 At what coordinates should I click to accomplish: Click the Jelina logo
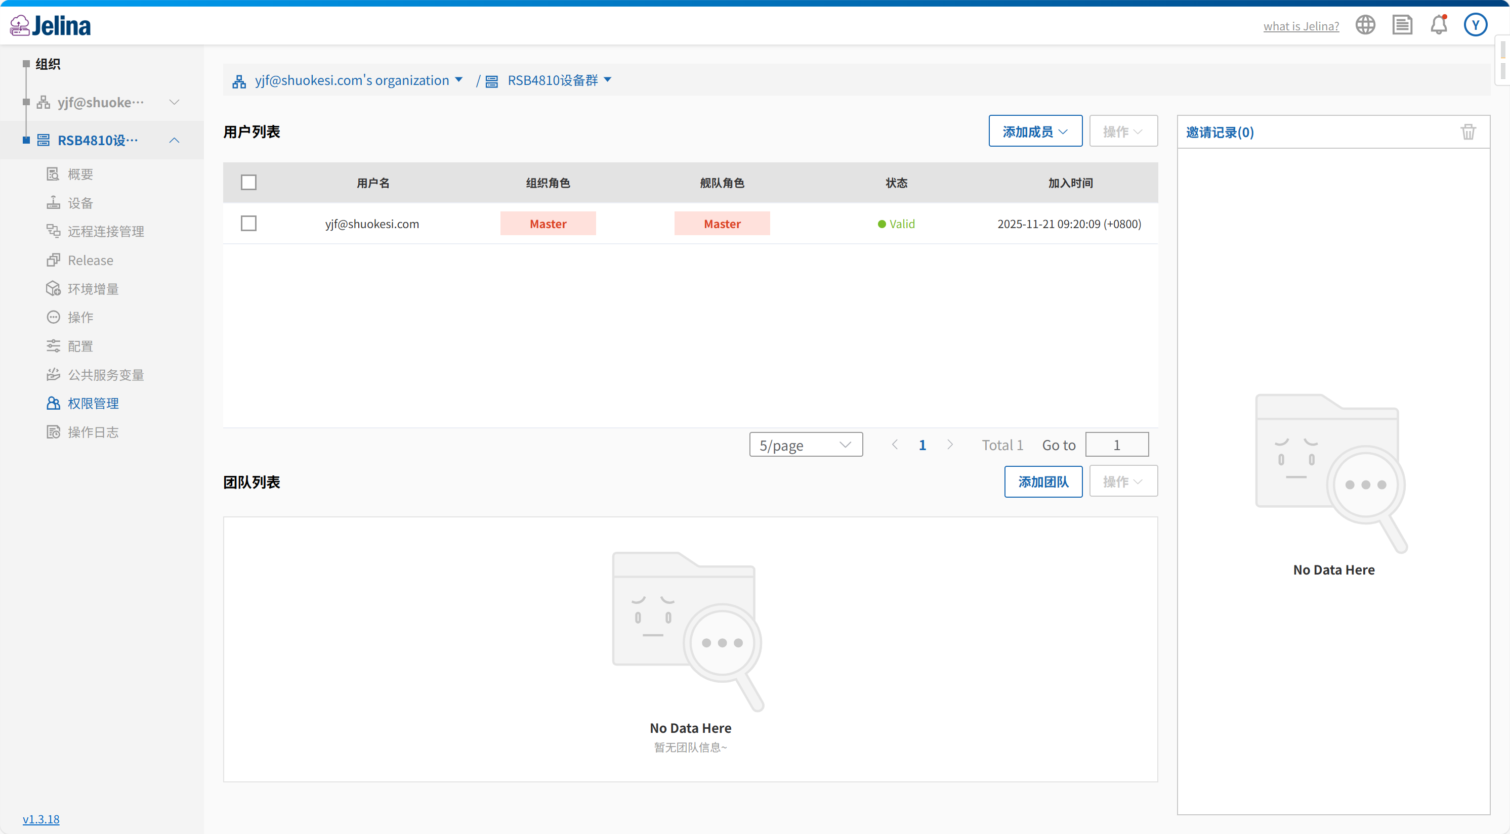tap(51, 26)
